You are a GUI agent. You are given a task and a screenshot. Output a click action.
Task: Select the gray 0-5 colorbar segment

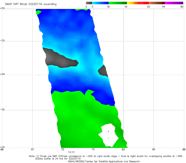pos(89,3)
